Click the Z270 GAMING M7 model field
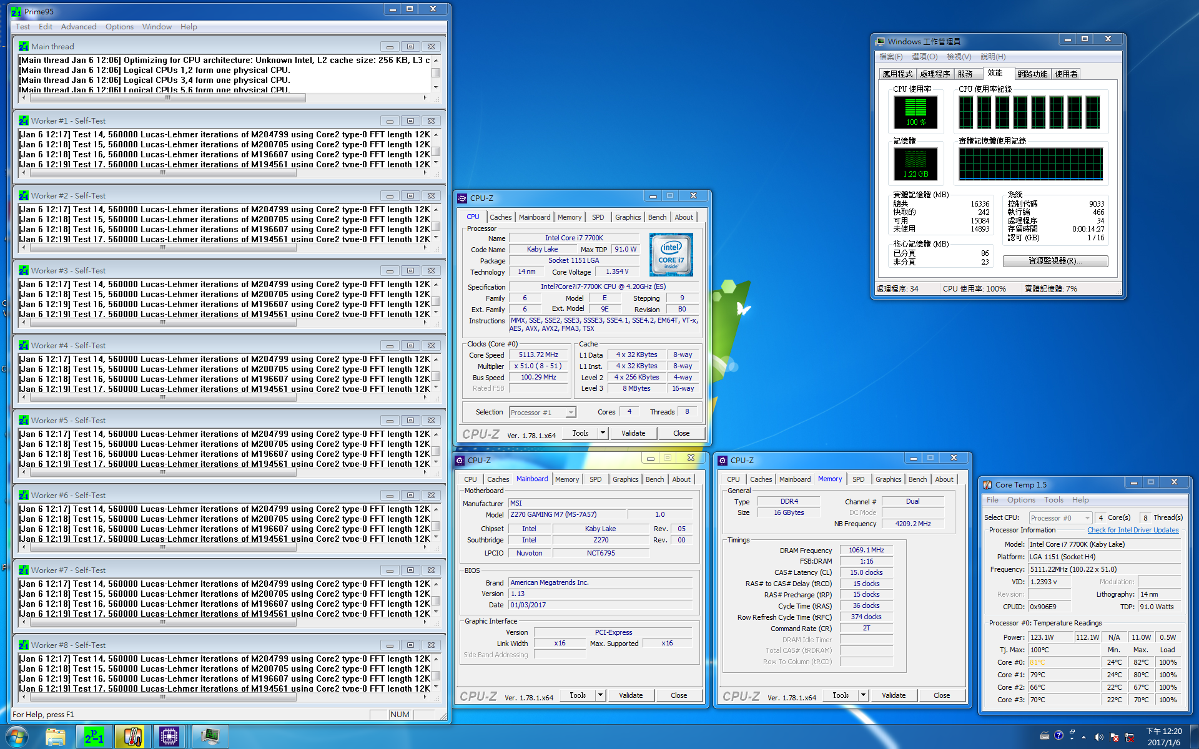Screen dimensions: 1199x749 (566, 515)
